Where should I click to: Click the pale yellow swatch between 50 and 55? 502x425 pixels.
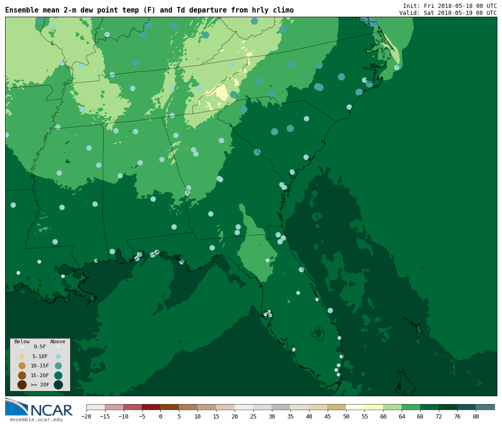[x=356, y=407]
